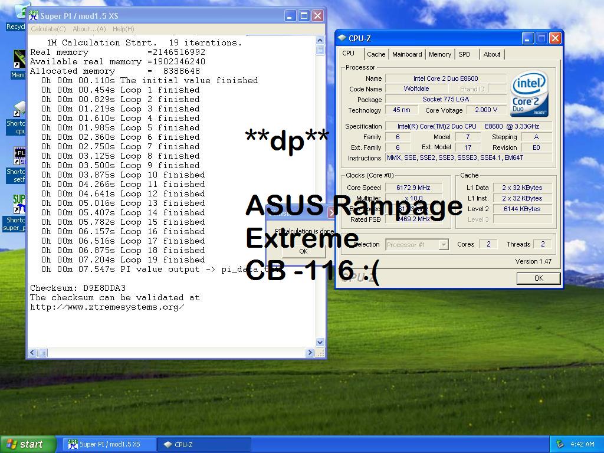Open the Calculate menu in Super PI
604x453 pixels.
pos(48,29)
